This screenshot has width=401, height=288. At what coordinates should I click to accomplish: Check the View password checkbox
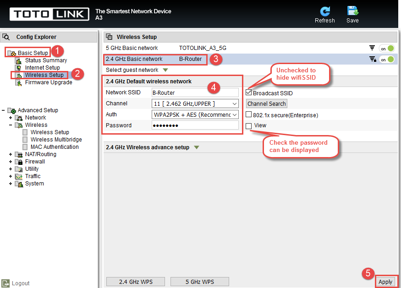click(x=248, y=126)
